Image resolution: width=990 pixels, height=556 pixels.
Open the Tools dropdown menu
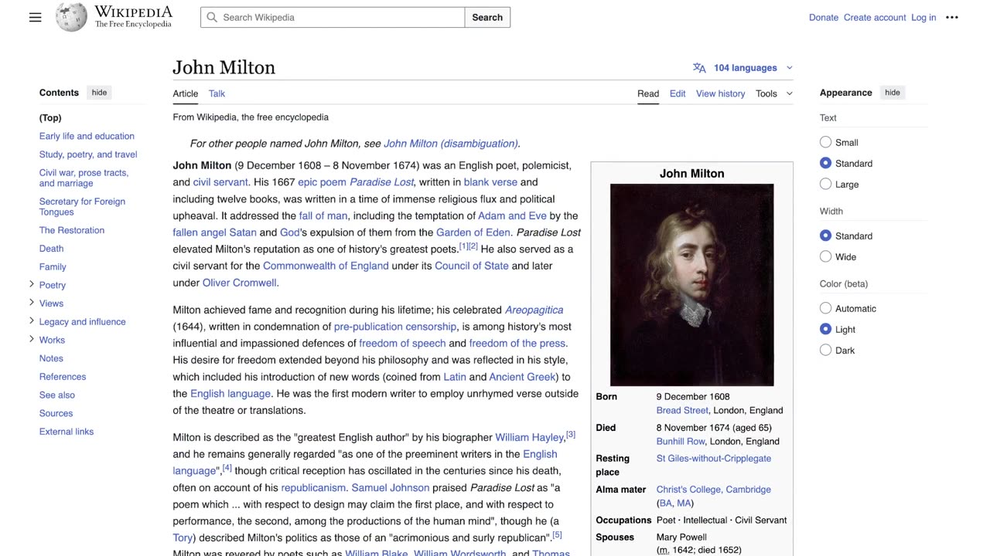click(x=774, y=93)
